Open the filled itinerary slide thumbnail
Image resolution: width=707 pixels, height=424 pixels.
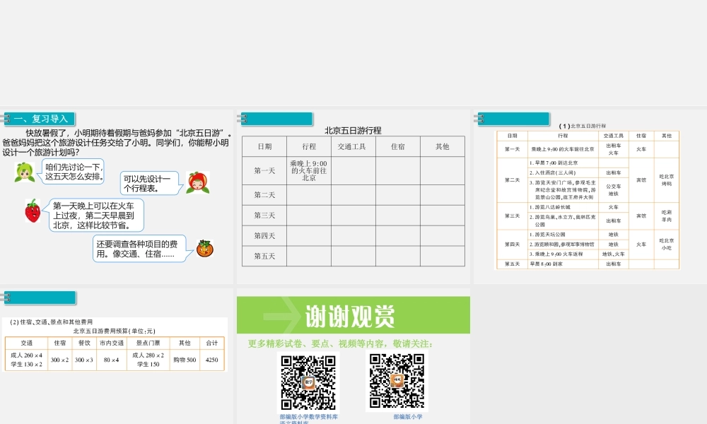click(588, 198)
